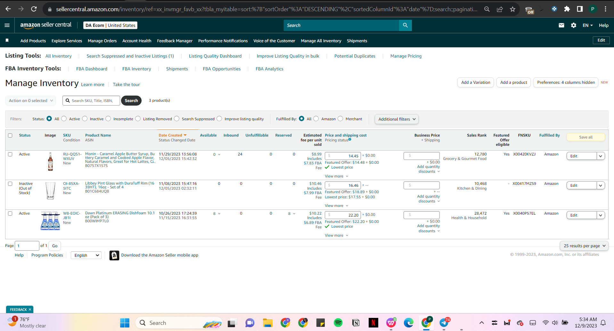Reload the page with the browser refresh icon
This screenshot has width=614, height=331.
(34, 9)
